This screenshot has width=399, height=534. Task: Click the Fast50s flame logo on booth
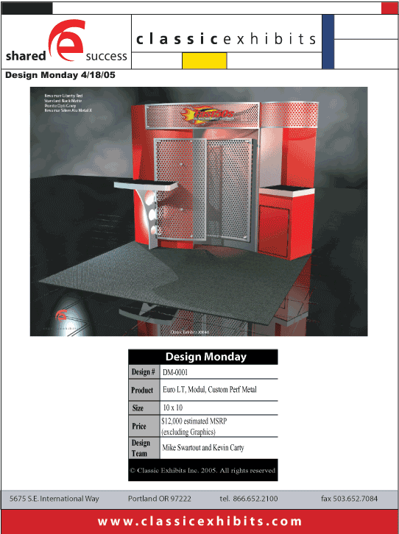pyautogui.click(x=207, y=115)
